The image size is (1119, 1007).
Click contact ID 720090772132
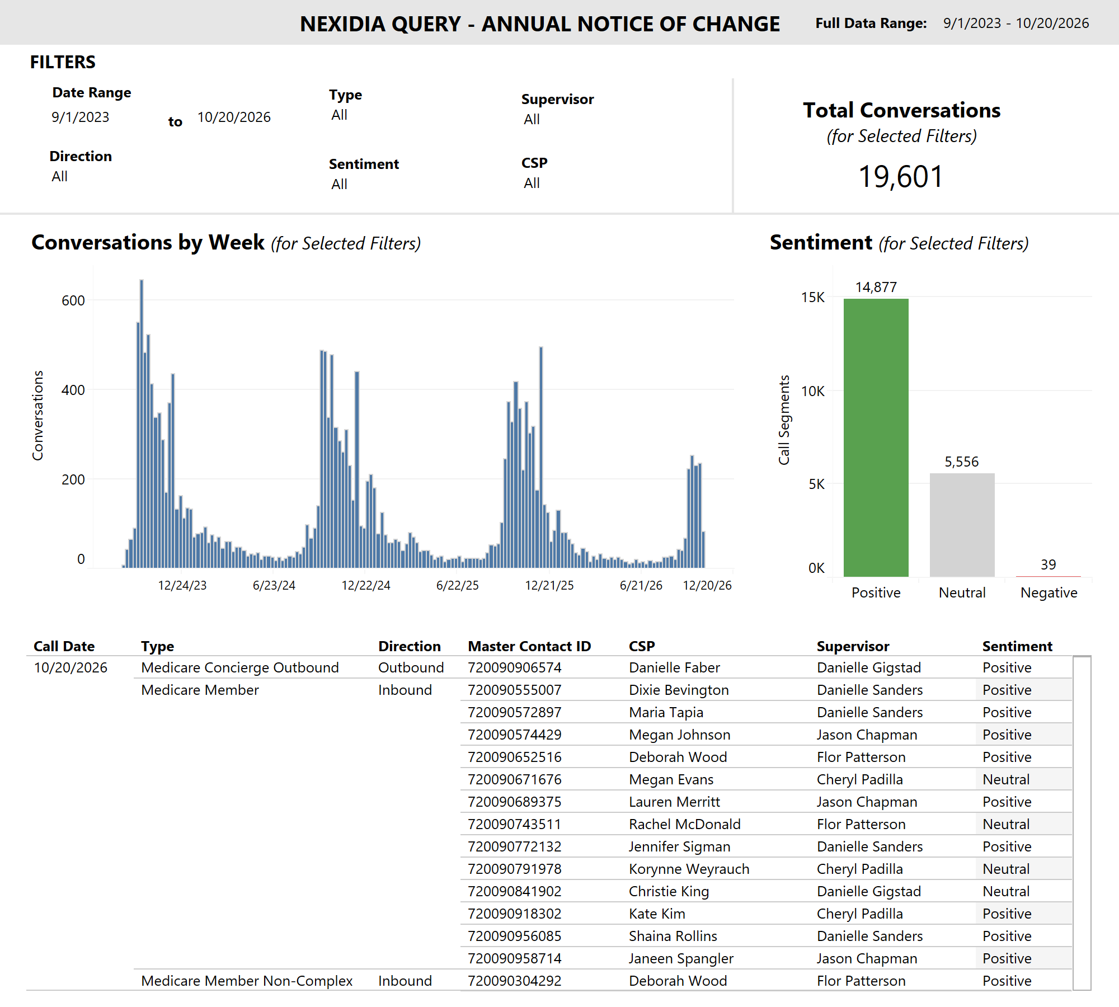515,846
